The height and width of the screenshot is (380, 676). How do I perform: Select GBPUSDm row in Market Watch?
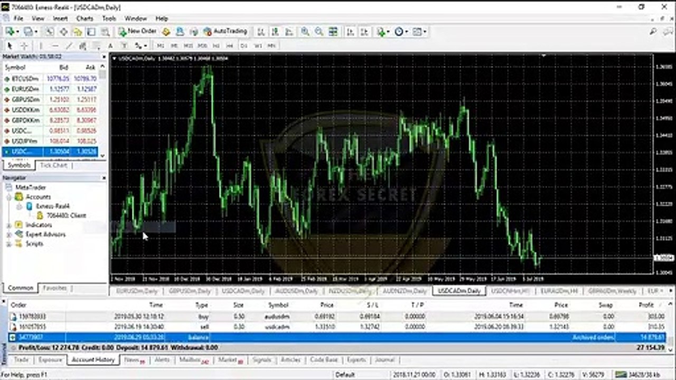[50, 99]
